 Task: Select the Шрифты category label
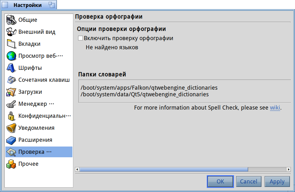coord(30,68)
